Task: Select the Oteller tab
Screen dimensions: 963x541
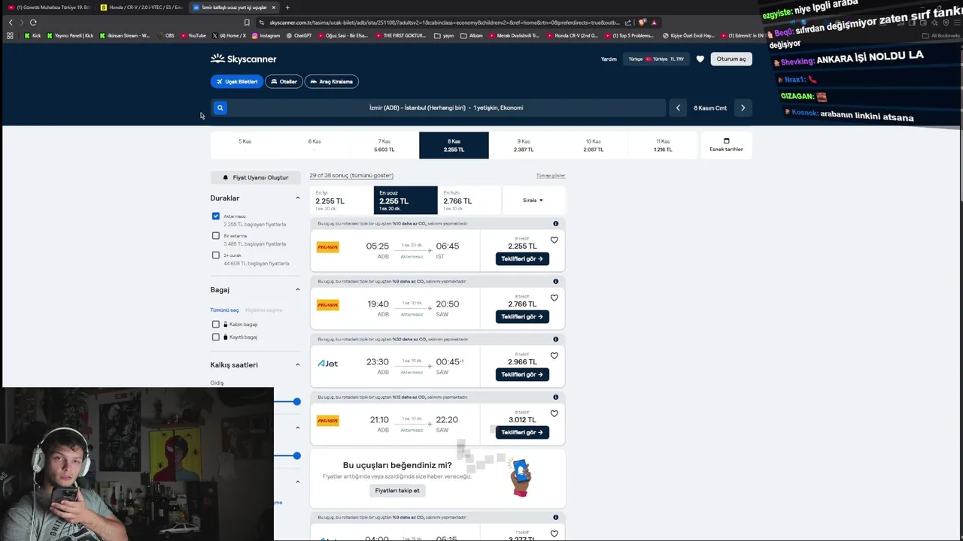Action: tap(284, 81)
